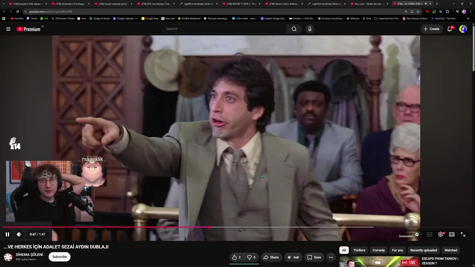Subscribe to SİNEMA ŞÖLENİ channel
The width and height of the screenshot is (475, 267).
59,257
